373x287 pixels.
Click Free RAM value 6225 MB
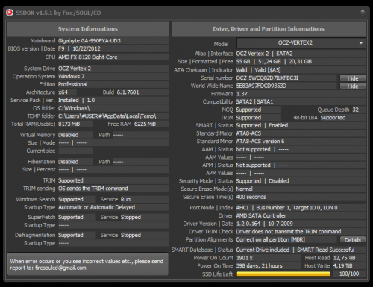tap(145, 124)
